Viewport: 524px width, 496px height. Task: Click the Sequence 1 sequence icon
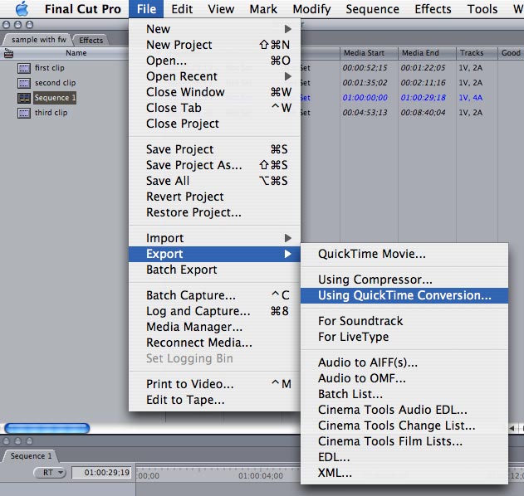pyautogui.click(x=24, y=98)
